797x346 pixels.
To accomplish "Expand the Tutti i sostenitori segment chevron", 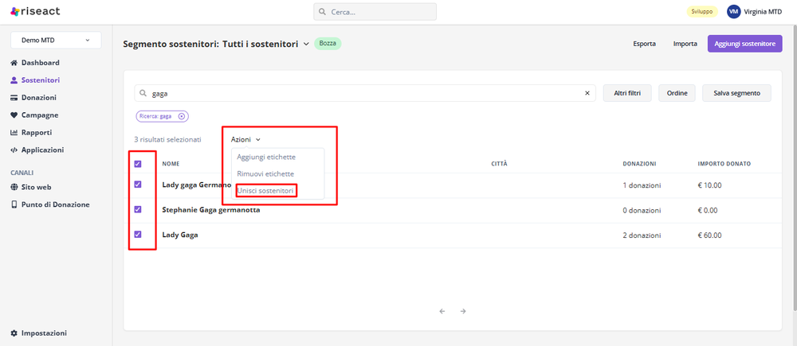I will (x=306, y=44).
